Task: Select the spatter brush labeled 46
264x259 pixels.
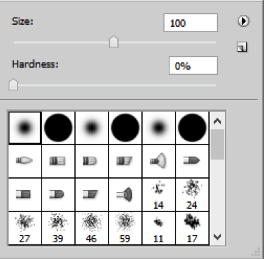Action: click(92, 228)
